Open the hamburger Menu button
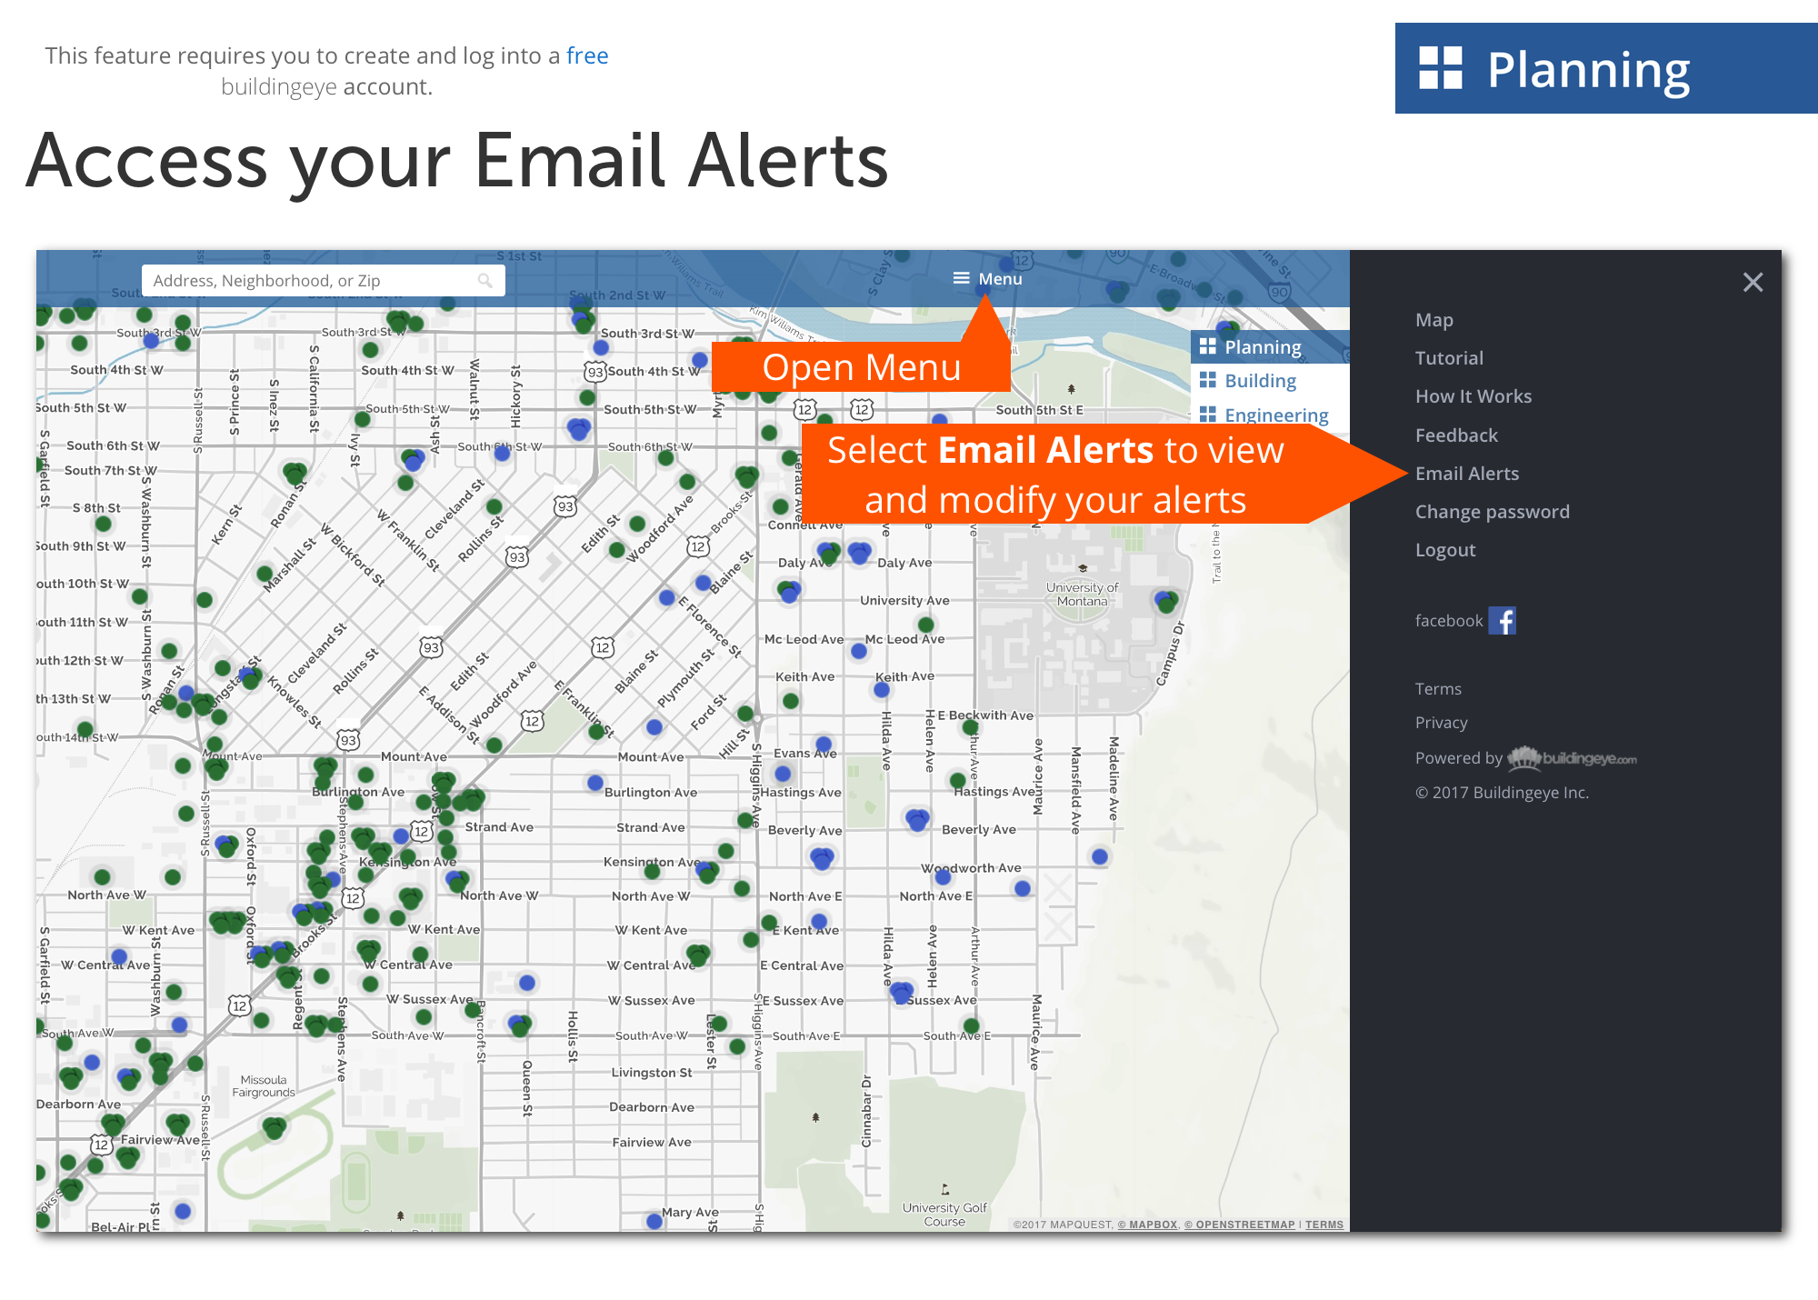The width and height of the screenshot is (1818, 1300). [987, 278]
